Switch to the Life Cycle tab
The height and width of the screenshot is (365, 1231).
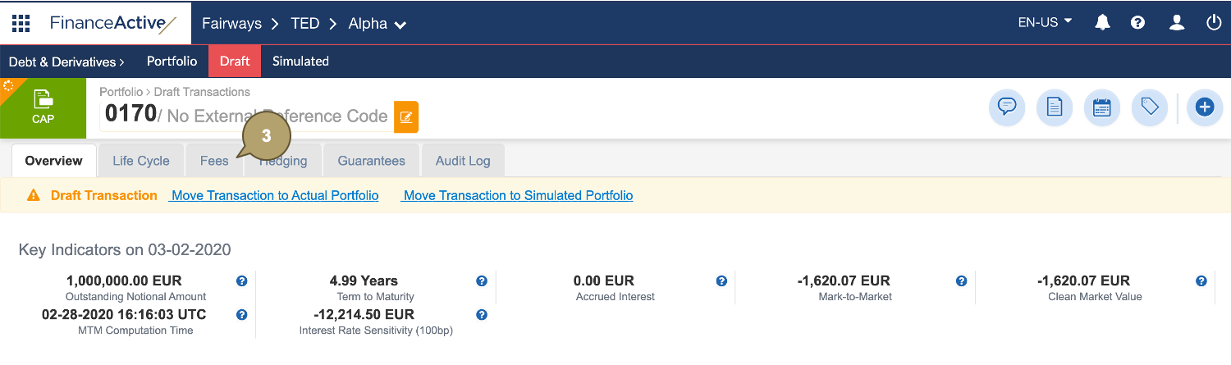pyautogui.click(x=141, y=161)
